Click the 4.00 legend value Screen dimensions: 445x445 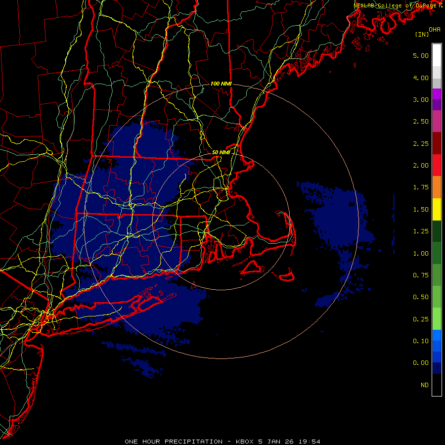(x=421, y=78)
